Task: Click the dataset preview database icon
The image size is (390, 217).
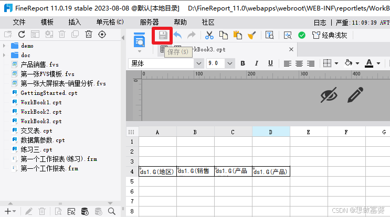Action: (x=85, y=211)
